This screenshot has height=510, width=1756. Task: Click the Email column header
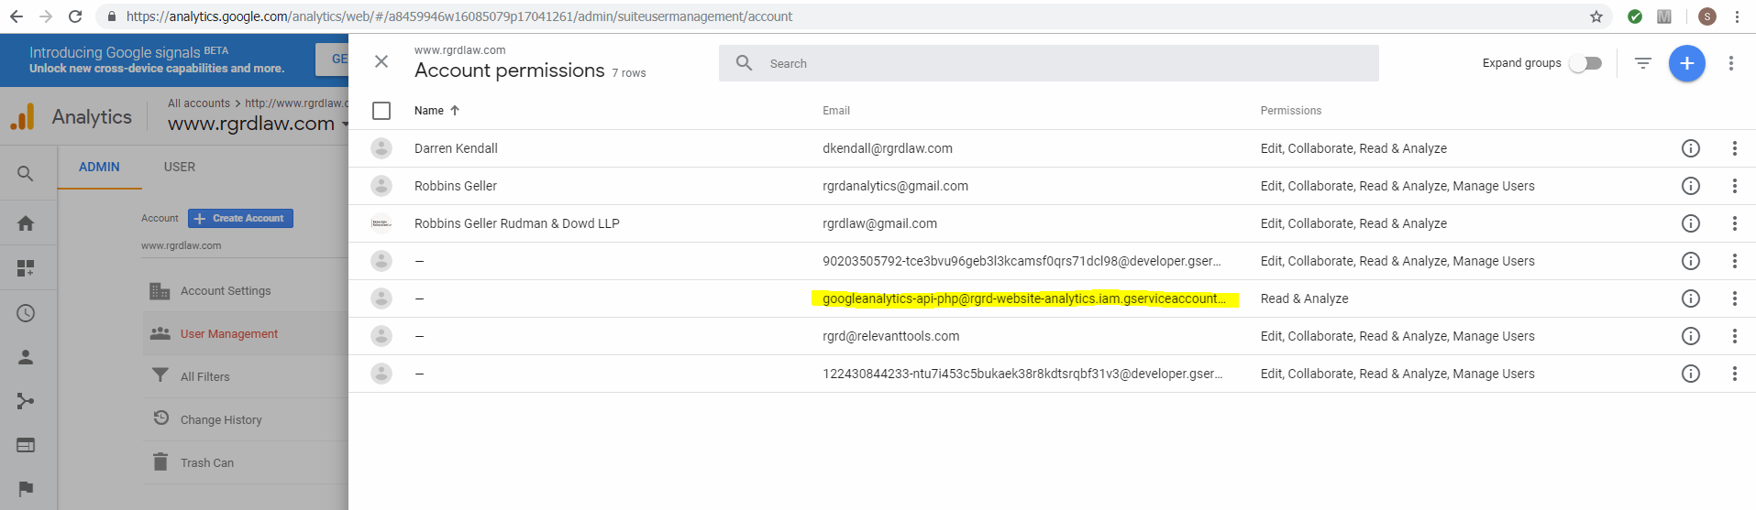pos(836,111)
